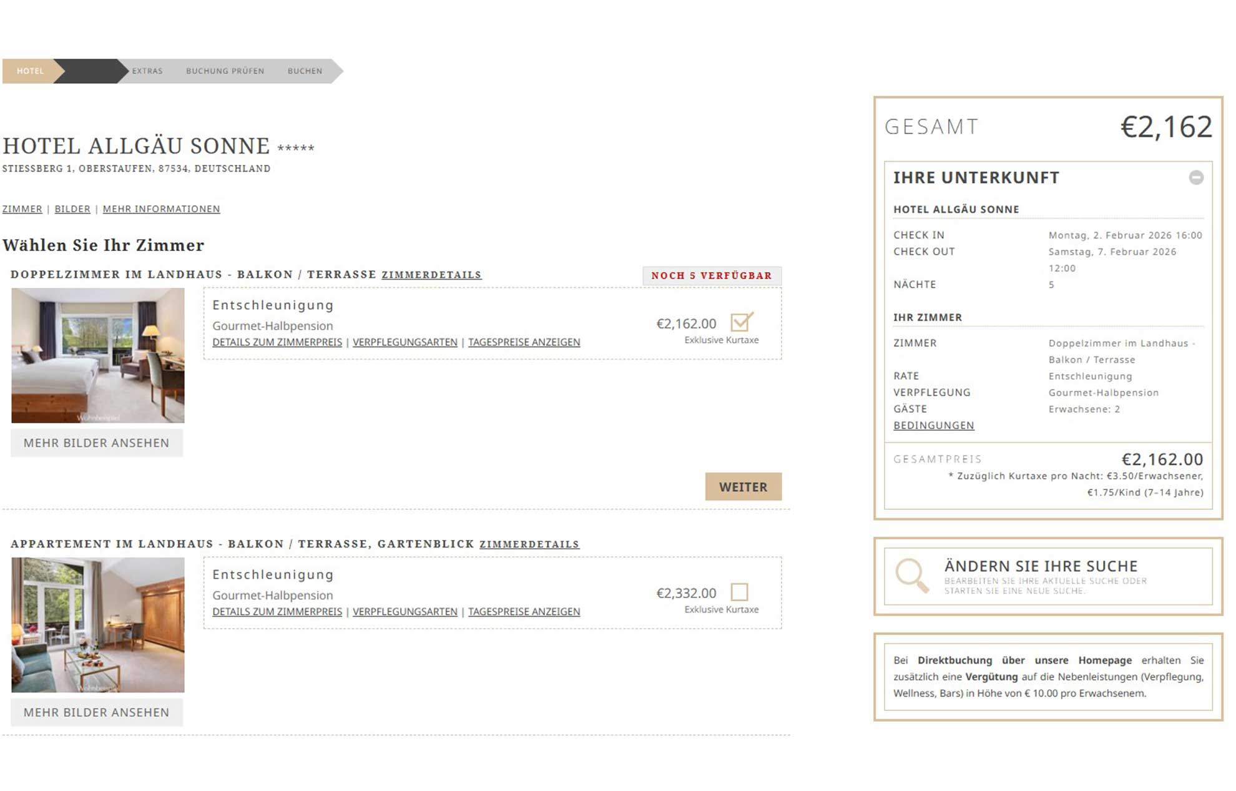This screenshot has width=1236, height=791.
Task: View more images of Appartement
Action: pyautogui.click(x=97, y=712)
